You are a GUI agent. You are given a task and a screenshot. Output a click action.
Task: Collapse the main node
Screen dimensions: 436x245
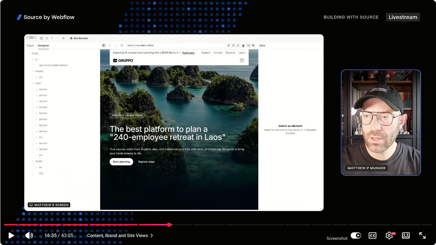(33, 83)
